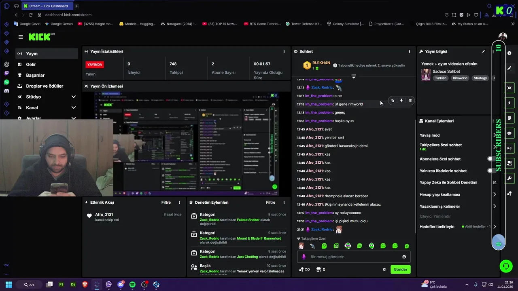Click the Turkish tag
This screenshot has width=518, height=291.
click(x=441, y=78)
